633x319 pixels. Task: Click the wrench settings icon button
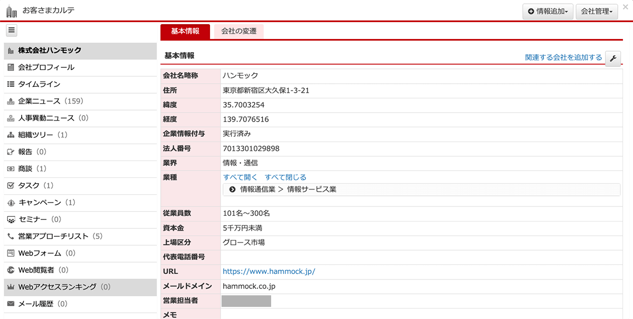tap(613, 58)
